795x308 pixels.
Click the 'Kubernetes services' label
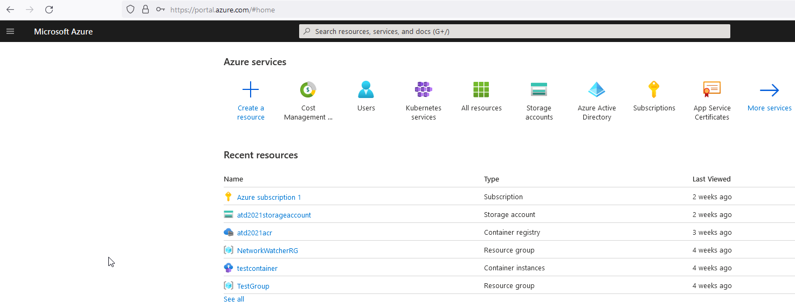click(424, 113)
